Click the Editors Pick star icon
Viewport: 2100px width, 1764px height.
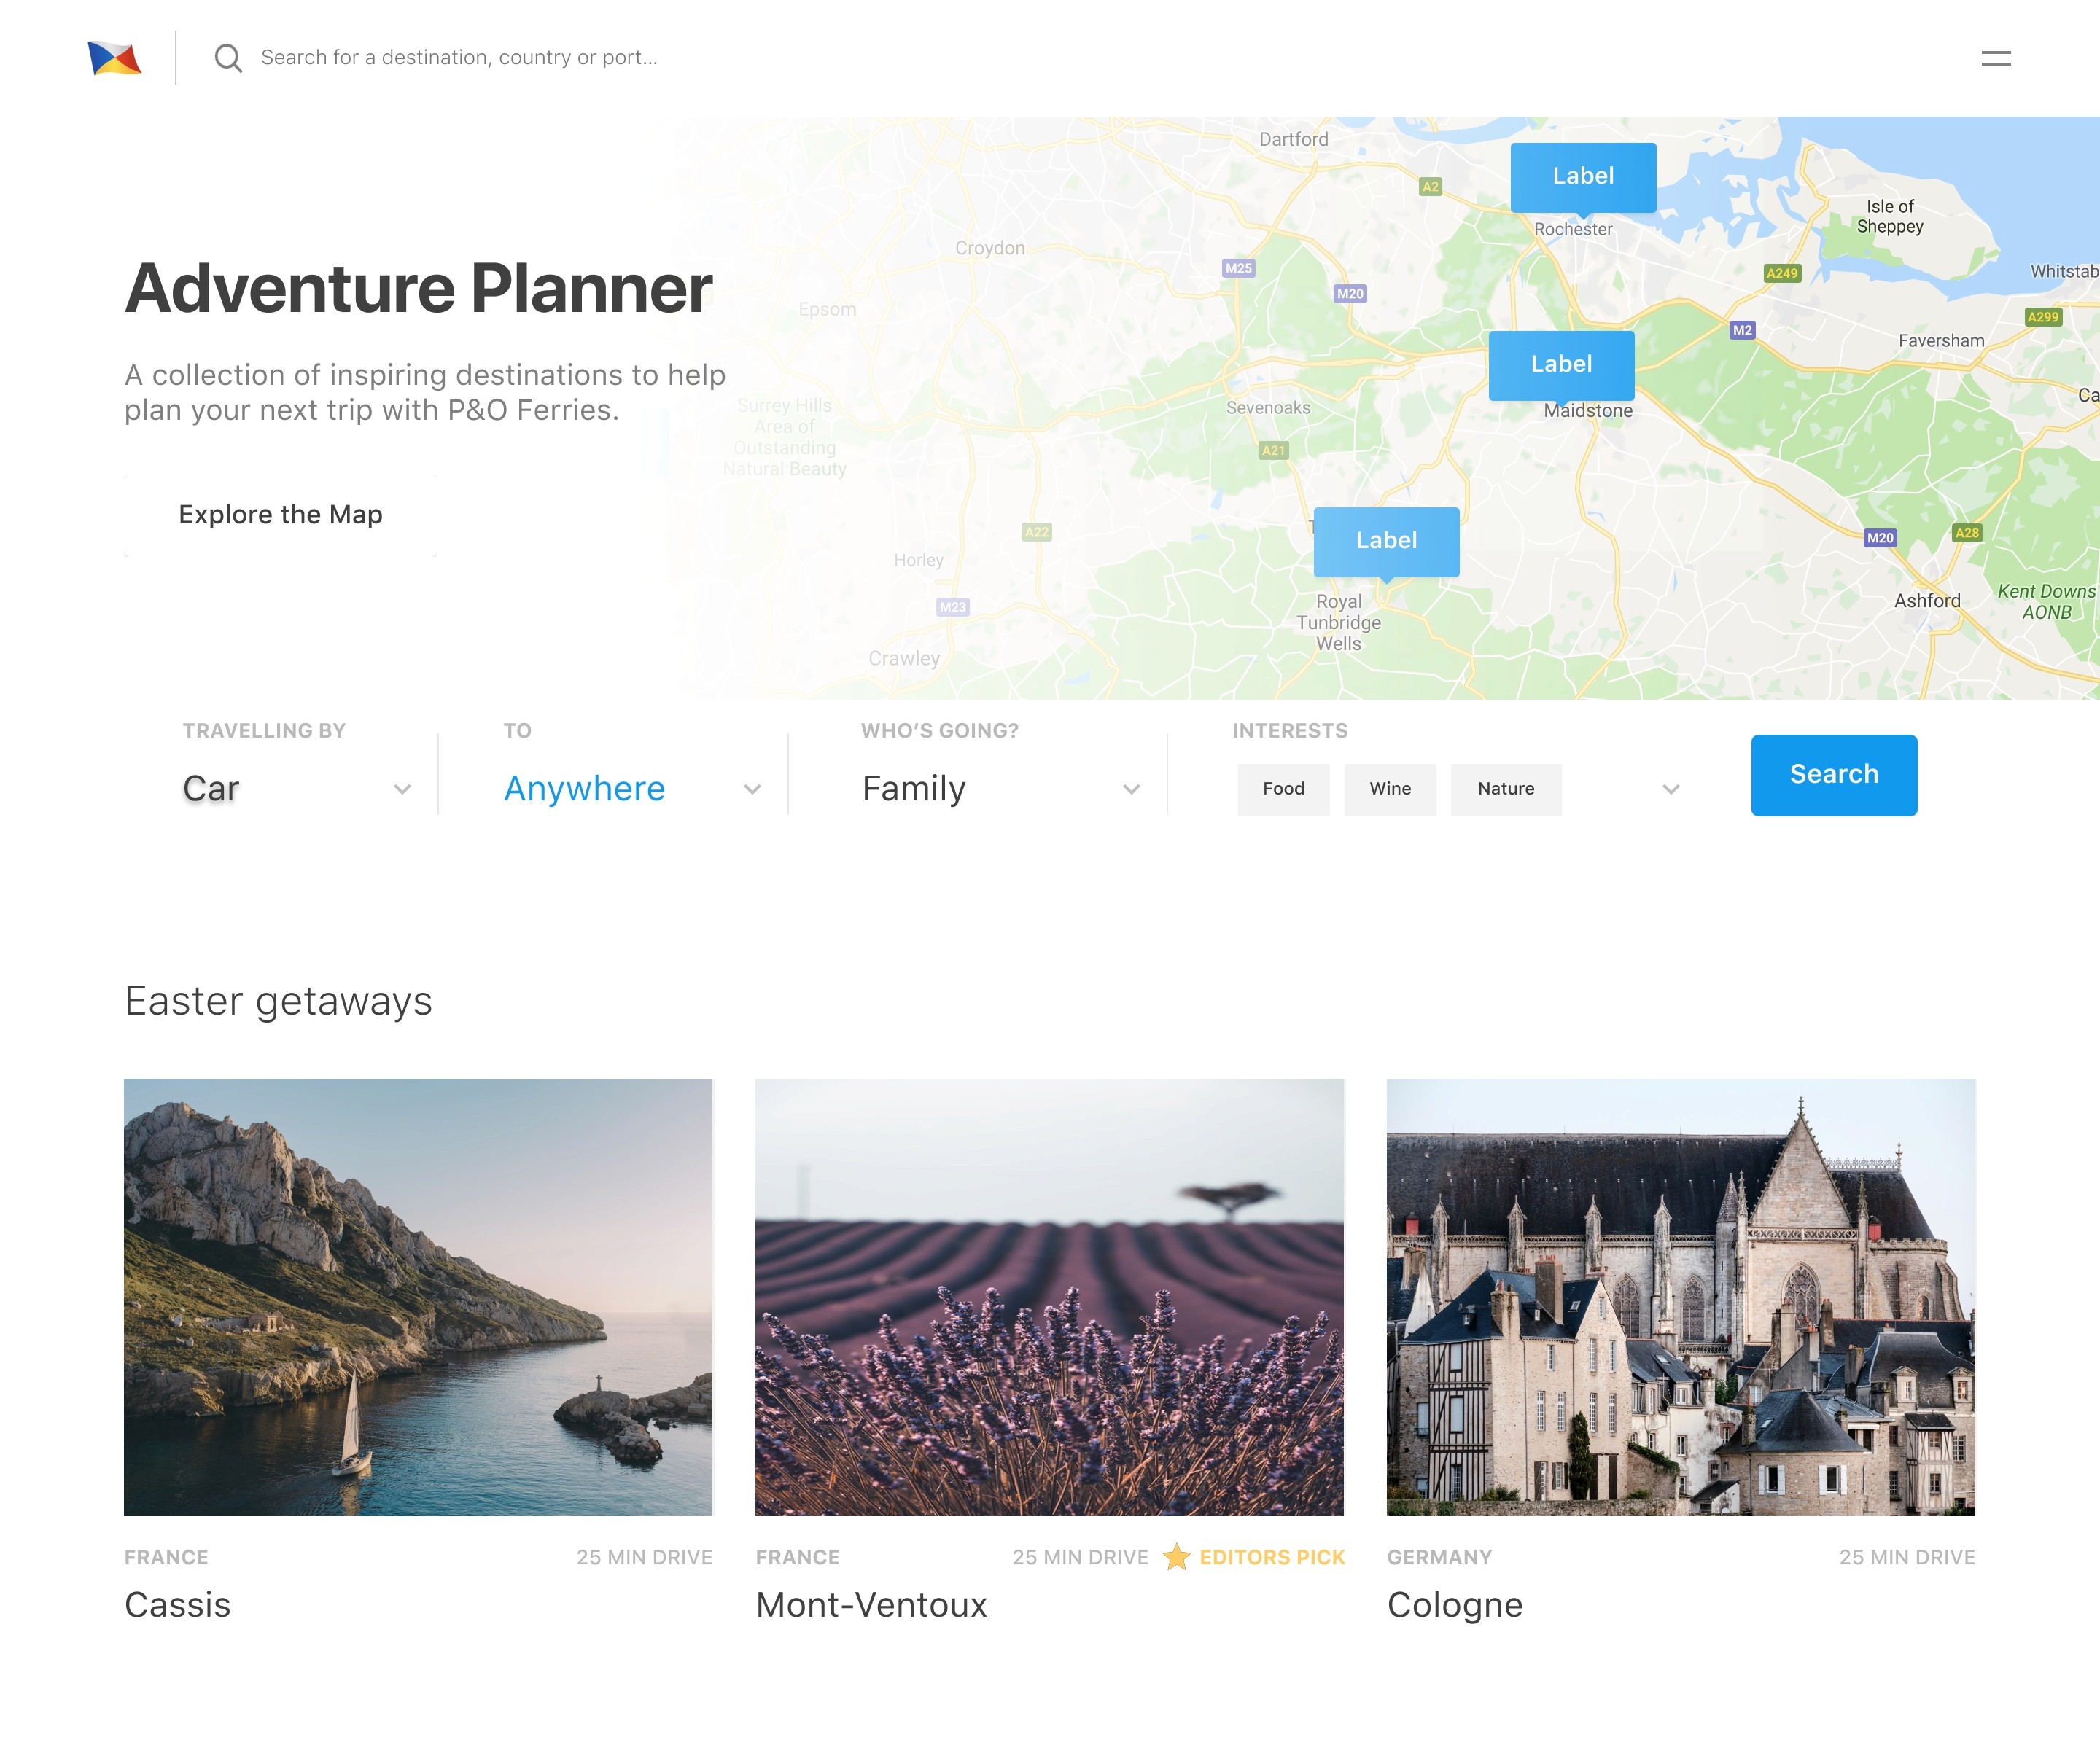coord(1177,1557)
